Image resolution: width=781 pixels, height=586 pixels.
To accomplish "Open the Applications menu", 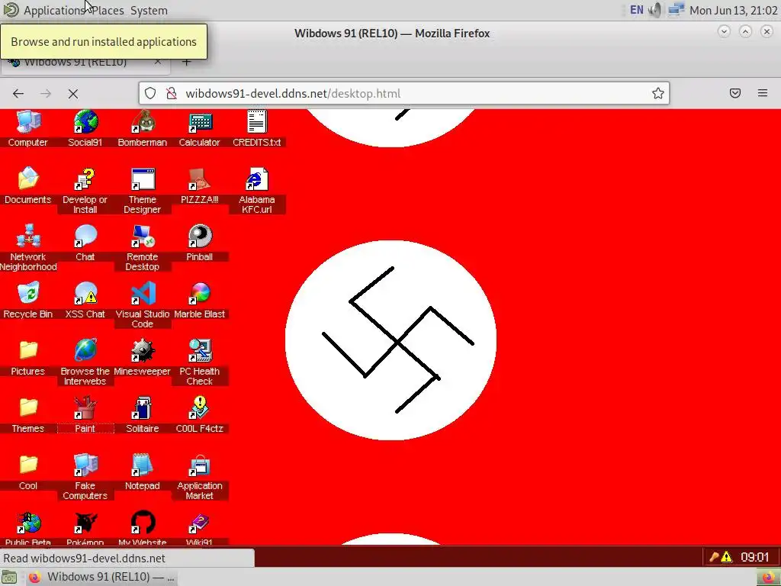I will 55,10.
